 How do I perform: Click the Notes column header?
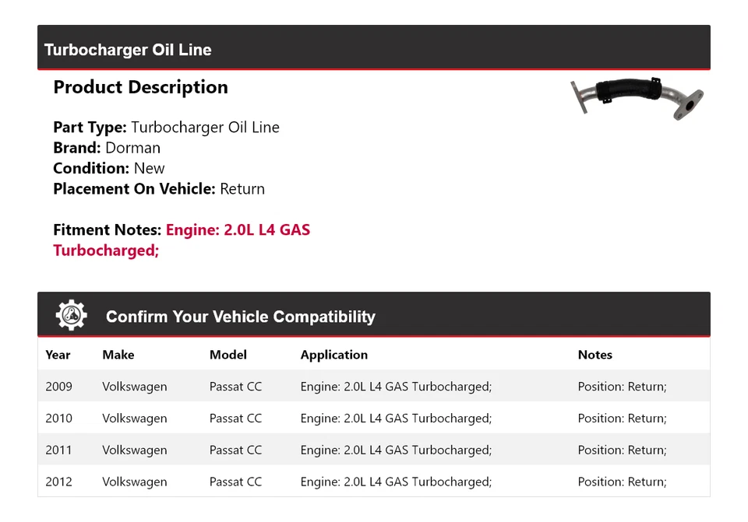click(x=595, y=355)
